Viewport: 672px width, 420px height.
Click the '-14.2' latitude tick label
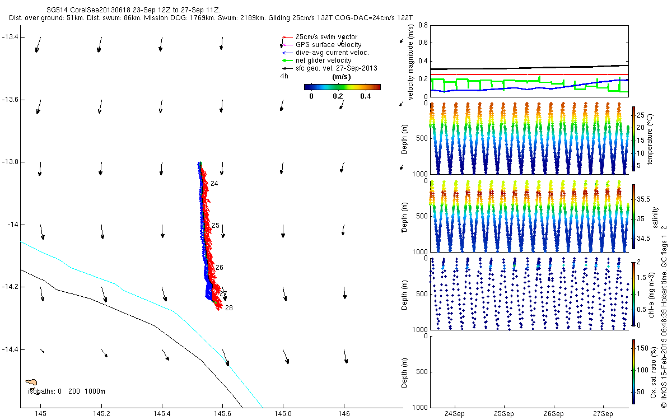pyautogui.click(x=10, y=287)
